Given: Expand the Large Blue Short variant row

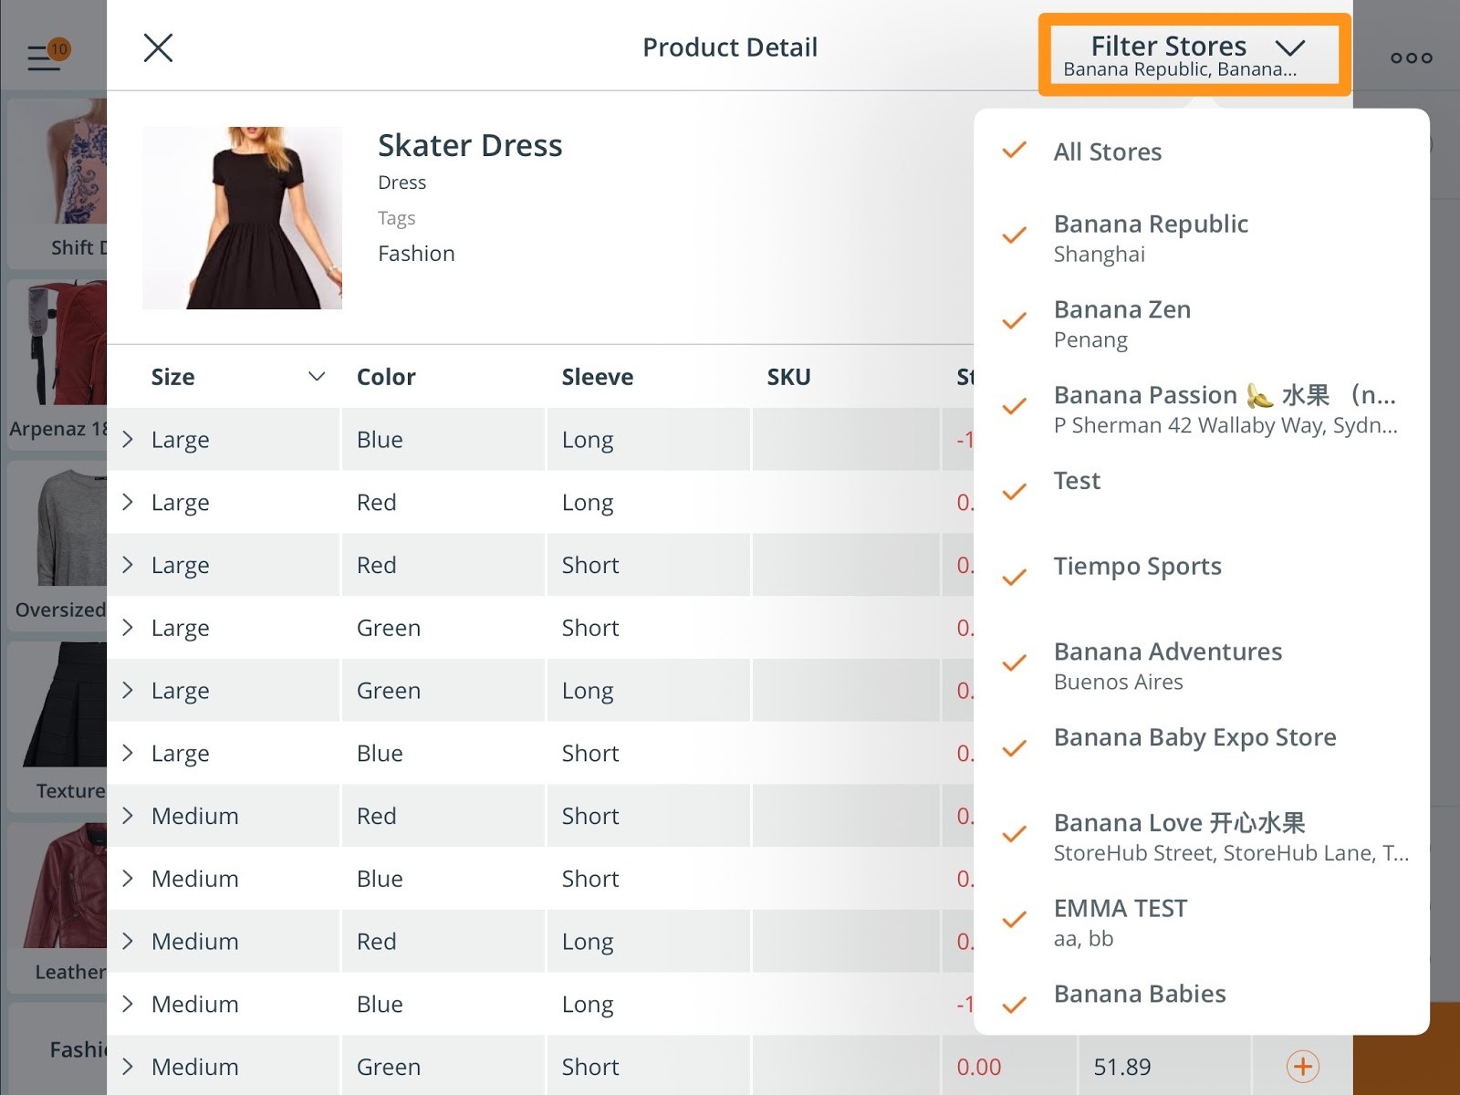Looking at the screenshot, I should 128,753.
